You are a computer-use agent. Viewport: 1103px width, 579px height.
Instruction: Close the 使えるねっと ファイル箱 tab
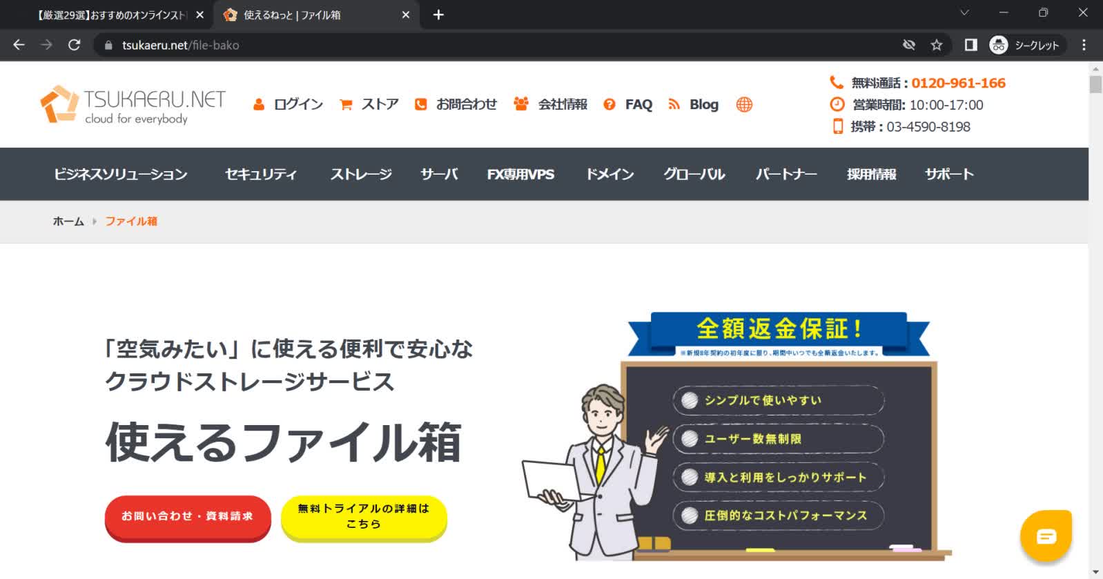[x=406, y=14]
